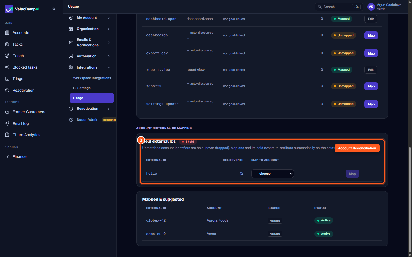
Task: Map the settings.update event
Action: click(x=371, y=104)
